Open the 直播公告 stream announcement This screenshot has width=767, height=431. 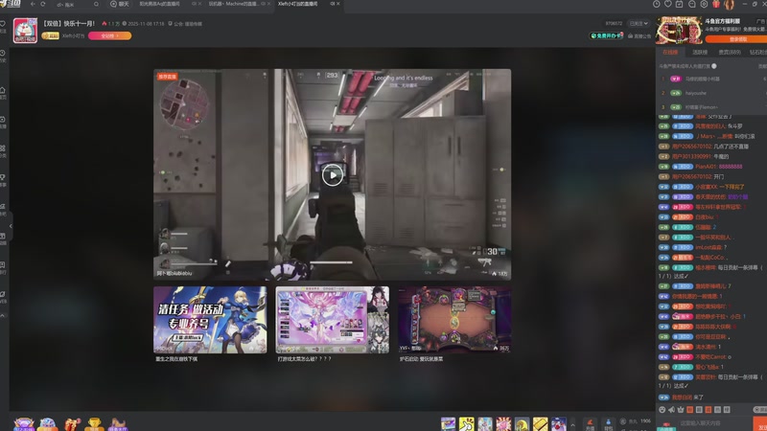click(639, 36)
